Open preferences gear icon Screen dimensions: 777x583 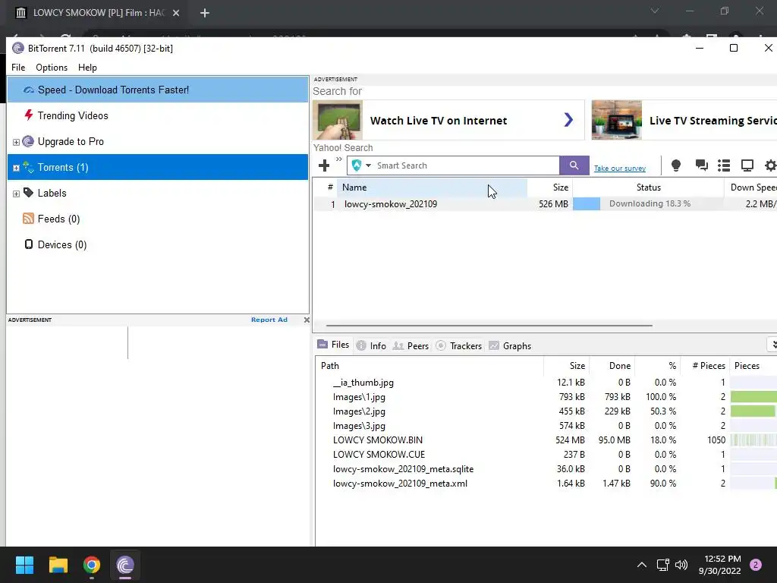coord(771,165)
